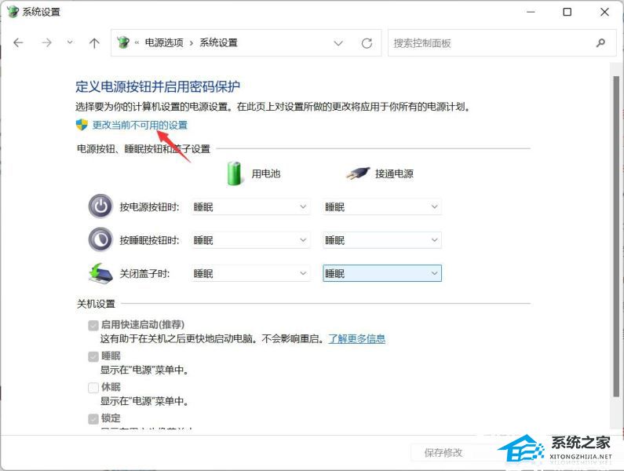Image resolution: width=624 pixels, height=471 pixels.
Task: Open 了解更多信息 link
Action: (x=356, y=339)
